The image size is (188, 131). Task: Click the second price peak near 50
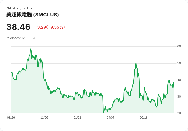pos(136,63)
